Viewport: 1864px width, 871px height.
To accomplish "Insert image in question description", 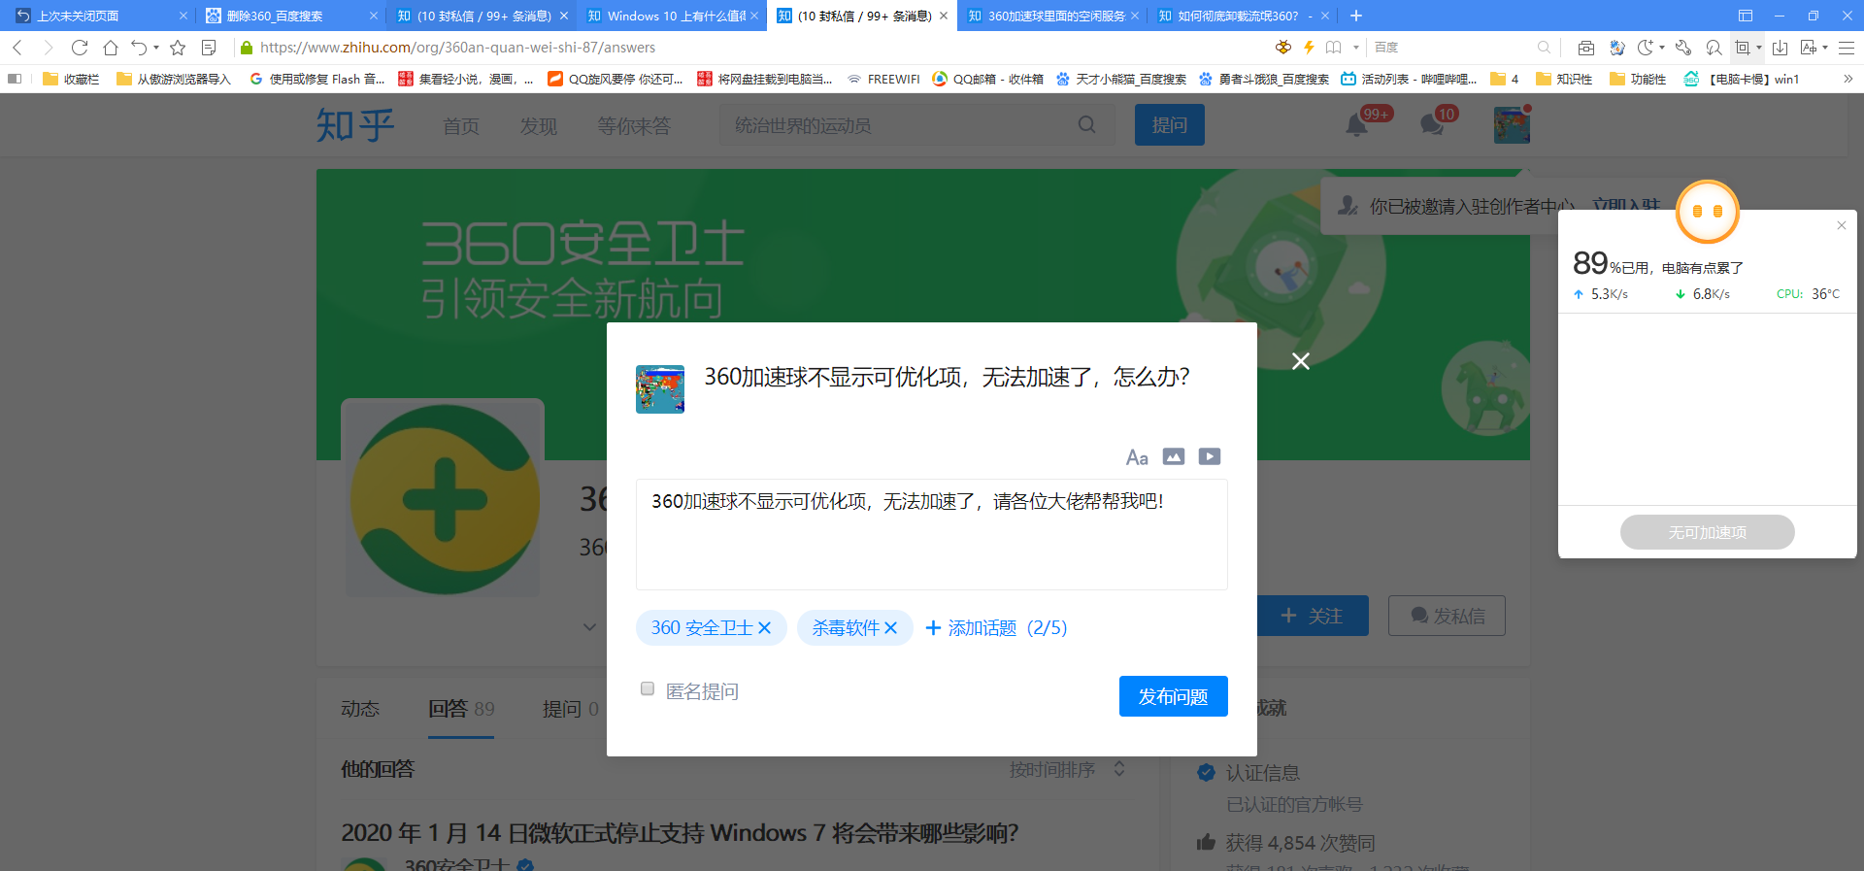I will (1174, 456).
